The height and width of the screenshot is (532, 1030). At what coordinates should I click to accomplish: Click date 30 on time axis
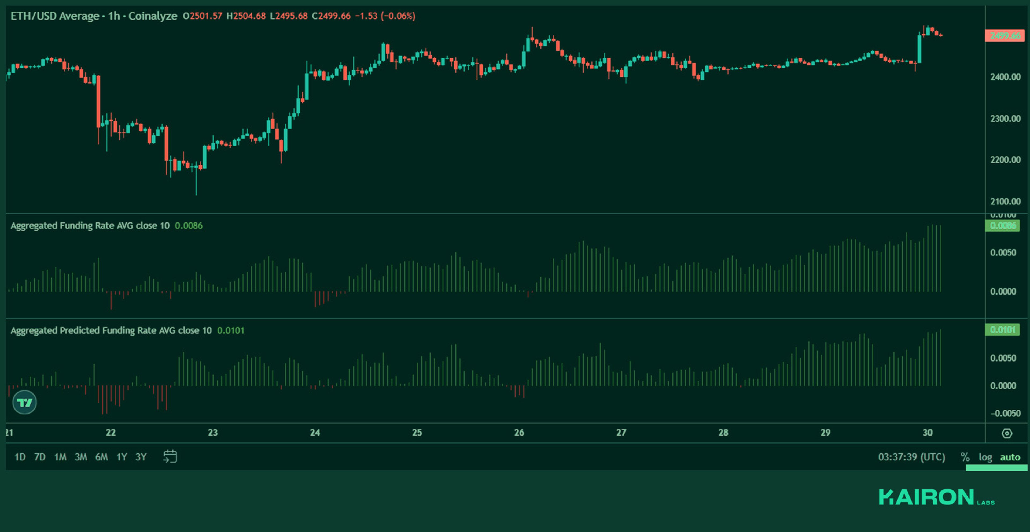point(928,433)
